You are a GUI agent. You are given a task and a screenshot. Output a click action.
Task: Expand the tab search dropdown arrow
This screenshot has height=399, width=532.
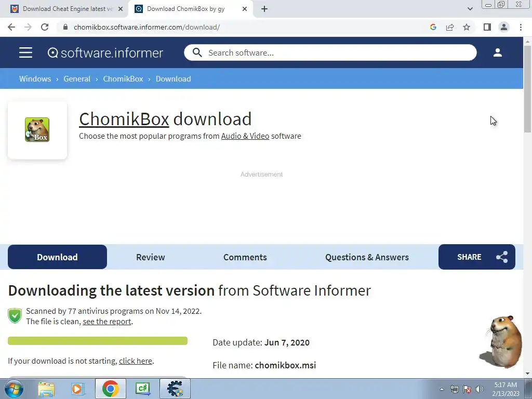tap(470, 9)
